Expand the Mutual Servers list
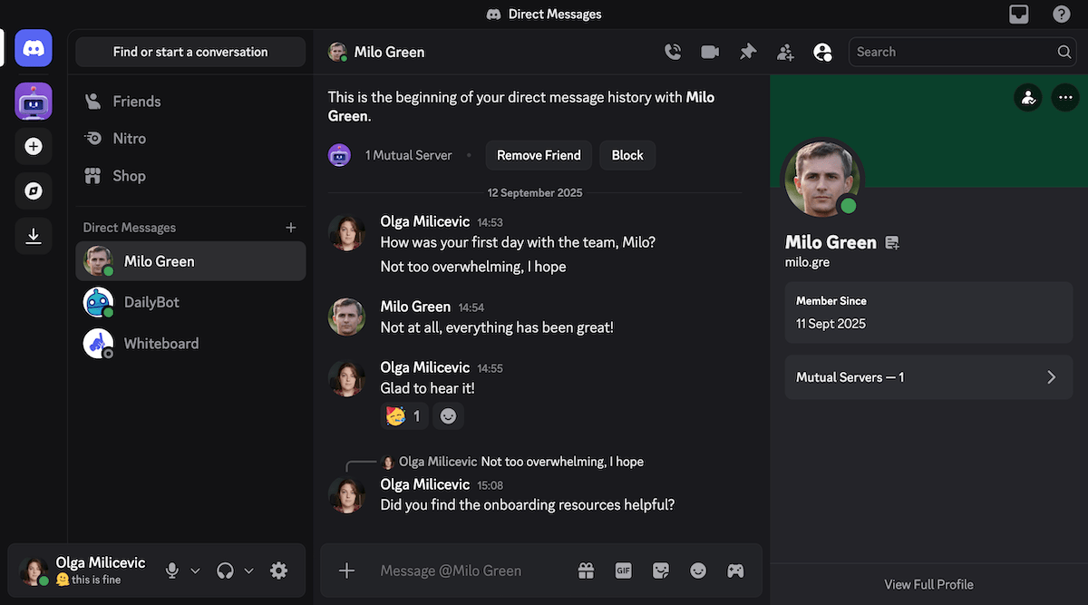 (x=928, y=376)
